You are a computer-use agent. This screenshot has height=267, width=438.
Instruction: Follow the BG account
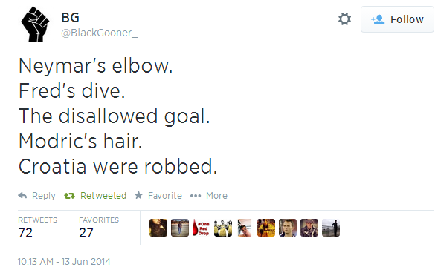tap(397, 19)
